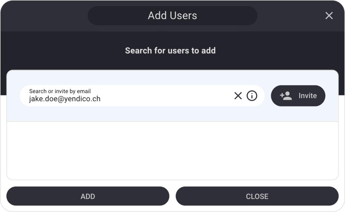This screenshot has width=345, height=212.
Task: Click the empty search results area
Action: [x=172, y=150]
